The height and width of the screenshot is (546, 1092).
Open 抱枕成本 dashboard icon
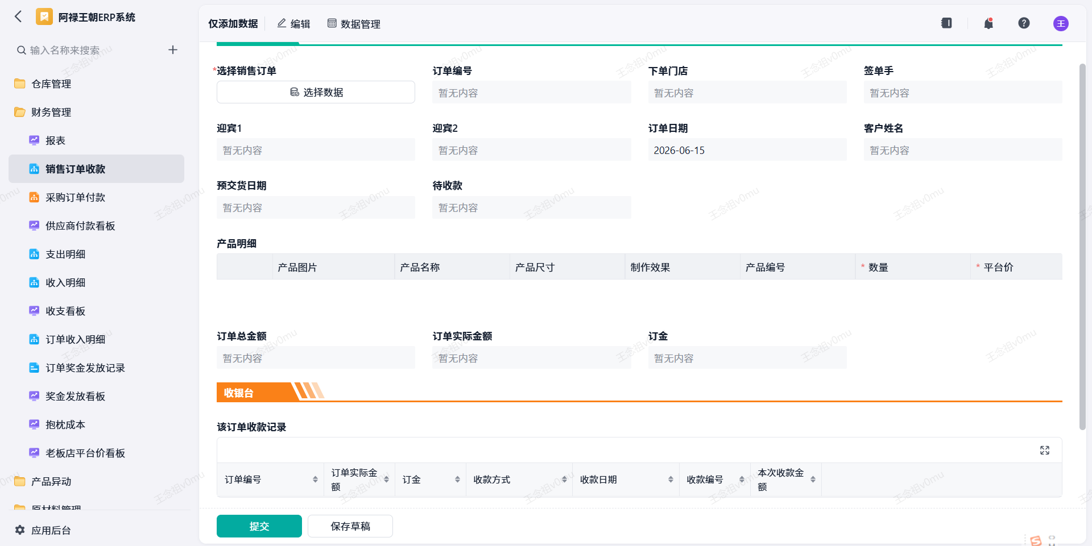coord(34,424)
